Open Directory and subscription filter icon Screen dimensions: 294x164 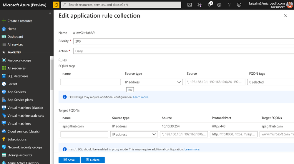pos(200,5)
